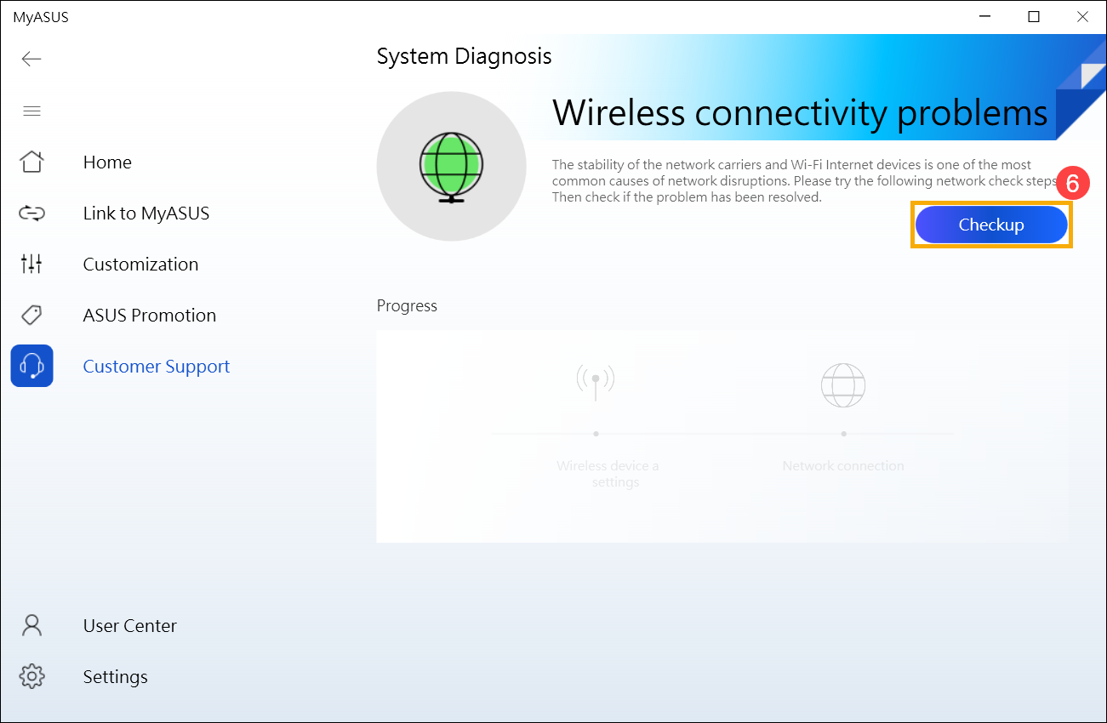The image size is (1107, 723).
Task: Click the ASUS Promotion tag icon
Action: 31,315
